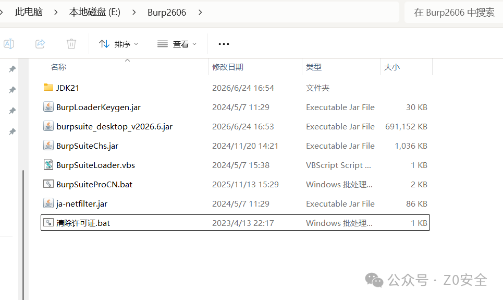Click the 30 KB size cell
This screenshot has width=503, height=300.
[416, 107]
